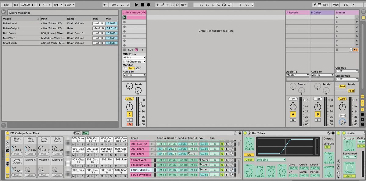Turn off the Hot Tubes device
The image size is (366, 181).
[245, 133]
